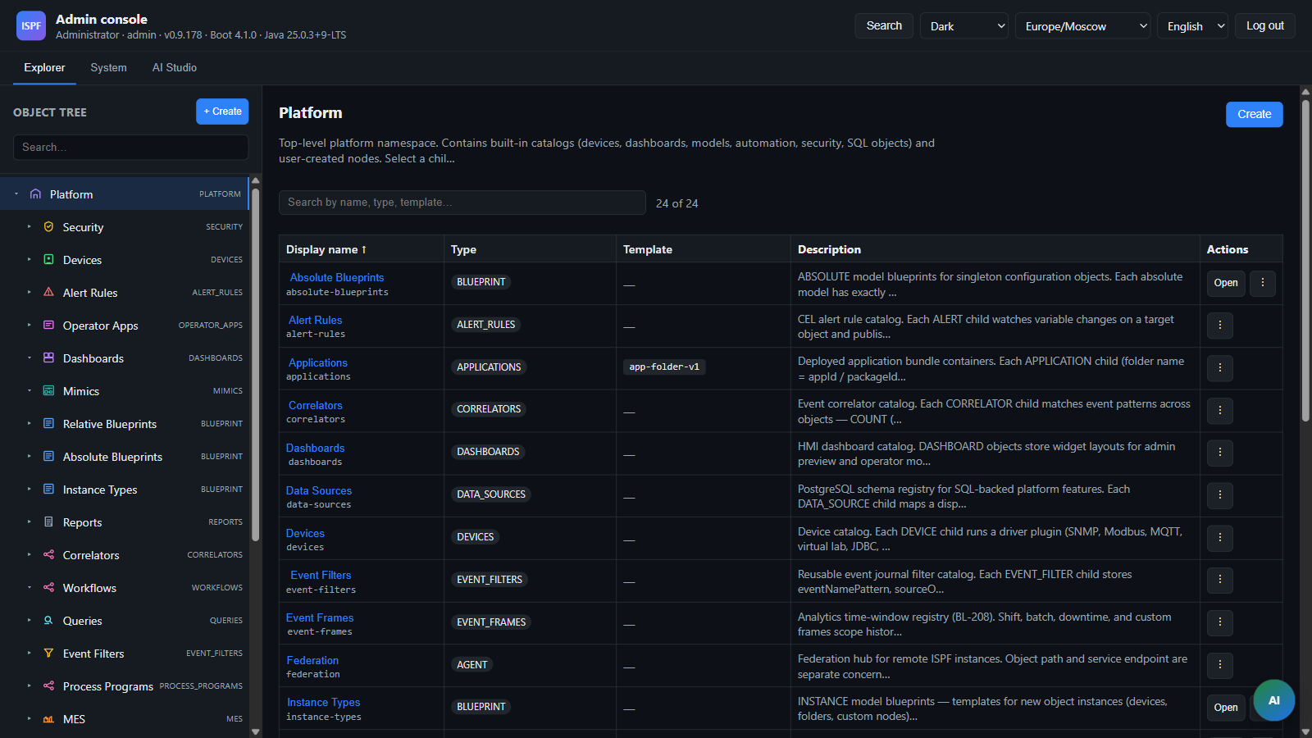
Task: Open actions menu for Dashboards table row
Action: point(1220,453)
